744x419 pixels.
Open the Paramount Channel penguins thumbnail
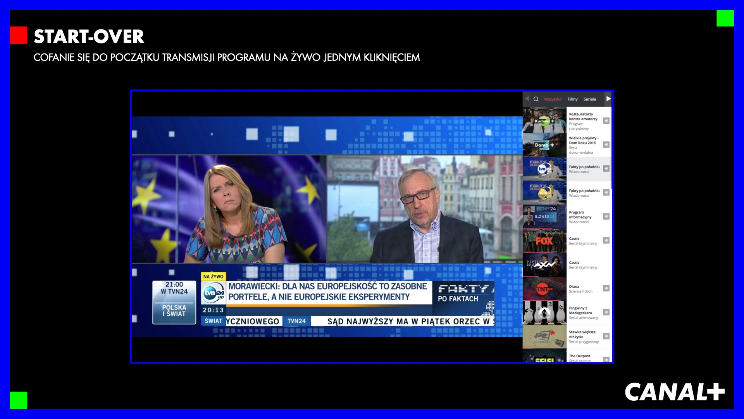(x=544, y=312)
